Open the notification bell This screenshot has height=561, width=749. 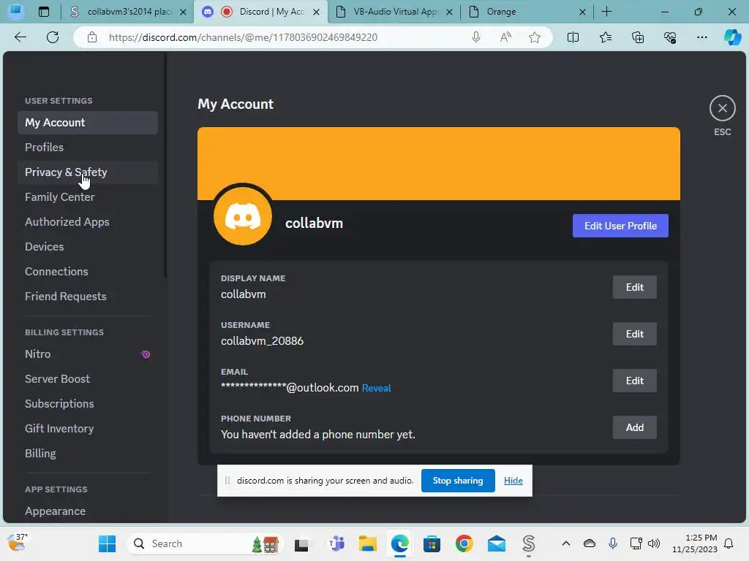(729, 543)
